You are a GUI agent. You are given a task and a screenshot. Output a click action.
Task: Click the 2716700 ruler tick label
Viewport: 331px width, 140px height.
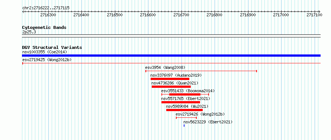point(181,15)
